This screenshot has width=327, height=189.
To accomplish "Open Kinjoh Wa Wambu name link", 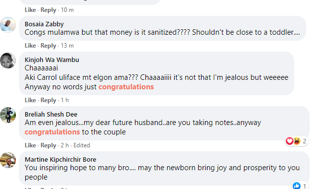I will pos(52,60).
